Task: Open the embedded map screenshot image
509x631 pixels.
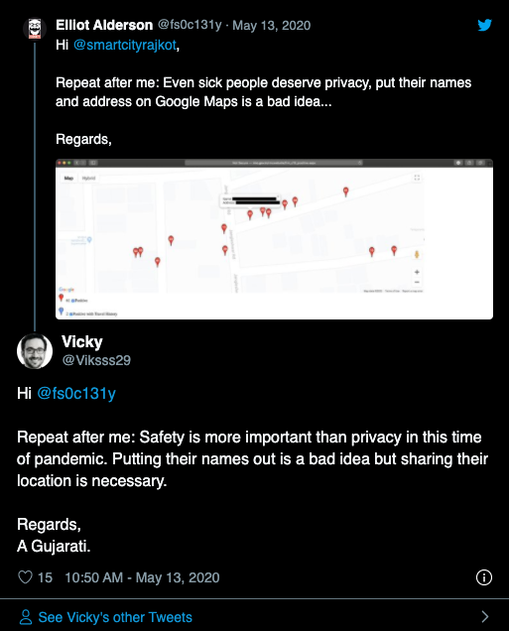Action: point(274,239)
